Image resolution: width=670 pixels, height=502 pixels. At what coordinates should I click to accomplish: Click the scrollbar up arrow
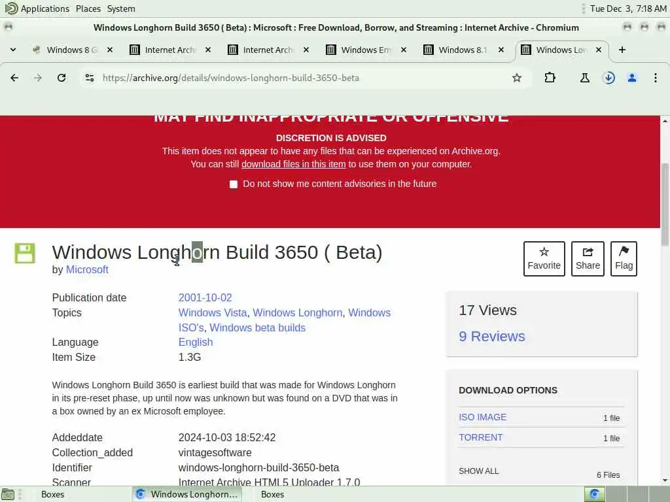point(665,121)
